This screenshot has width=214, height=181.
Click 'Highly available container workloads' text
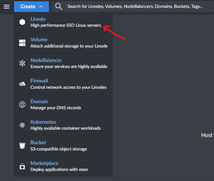point(66,128)
